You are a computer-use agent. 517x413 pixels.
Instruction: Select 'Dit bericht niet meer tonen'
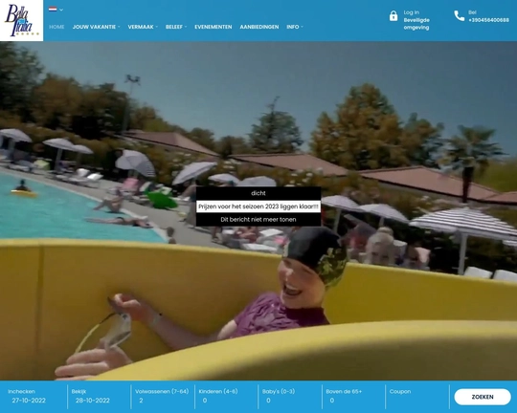click(x=258, y=219)
